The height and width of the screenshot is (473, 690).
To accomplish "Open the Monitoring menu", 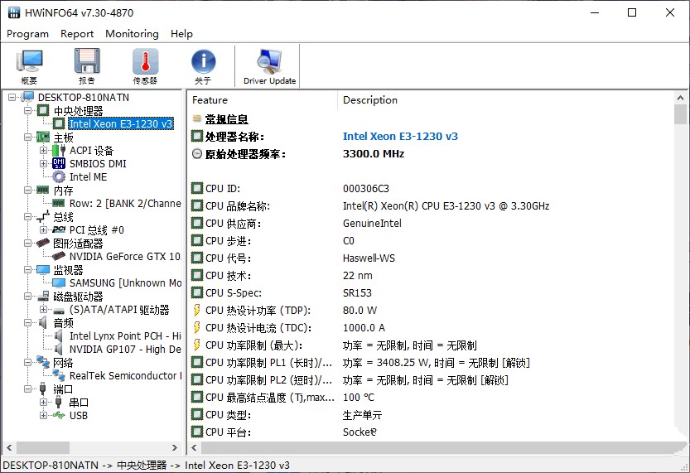I will tap(132, 34).
